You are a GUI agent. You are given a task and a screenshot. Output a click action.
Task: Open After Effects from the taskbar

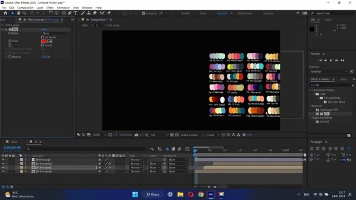tap(211, 194)
